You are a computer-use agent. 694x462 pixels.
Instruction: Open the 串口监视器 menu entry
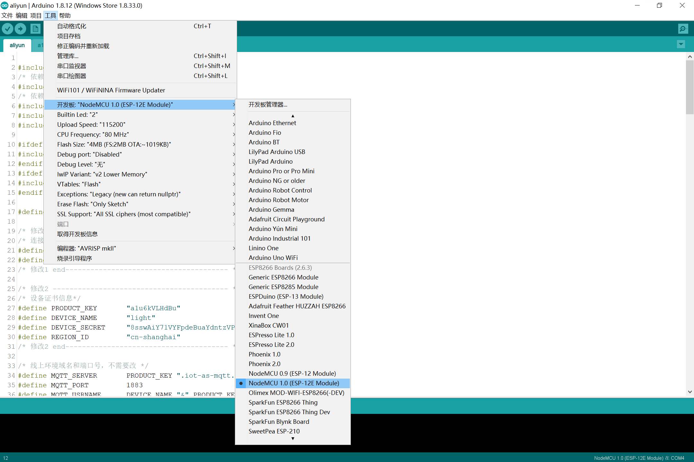click(x=72, y=66)
